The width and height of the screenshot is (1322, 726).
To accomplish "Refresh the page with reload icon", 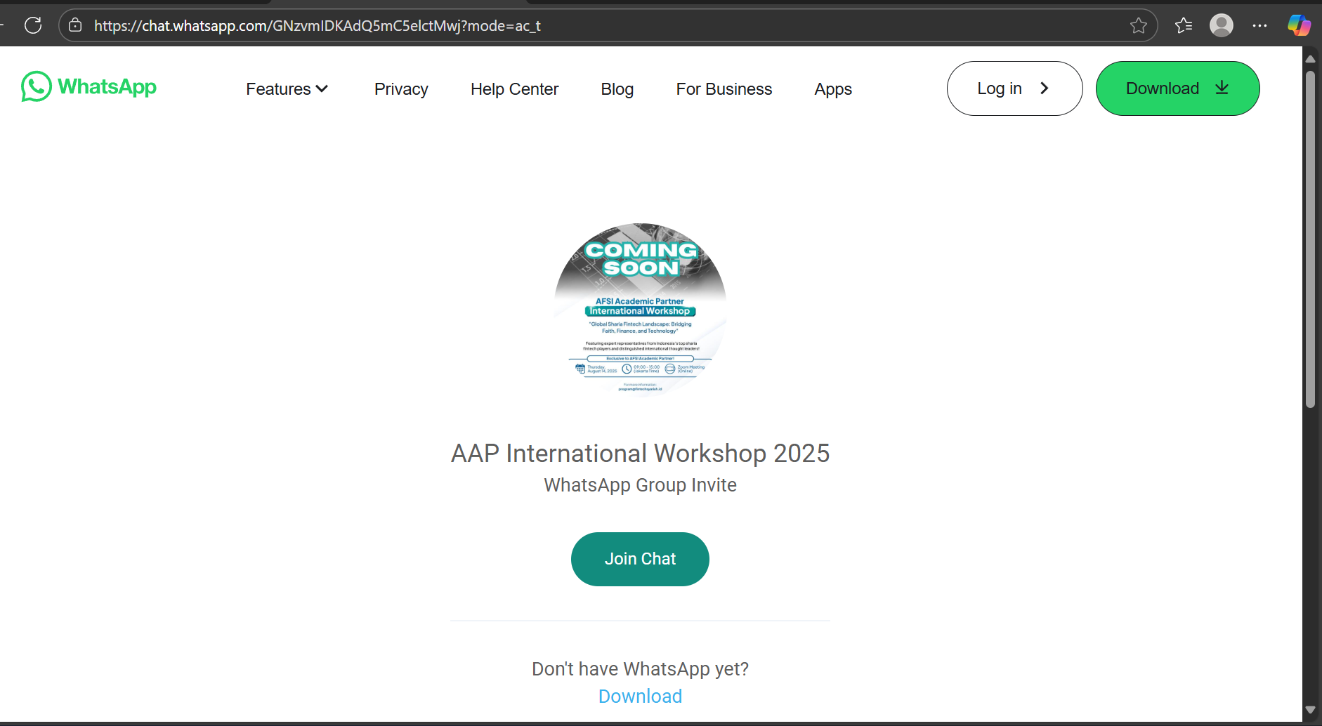I will point(33,26).
